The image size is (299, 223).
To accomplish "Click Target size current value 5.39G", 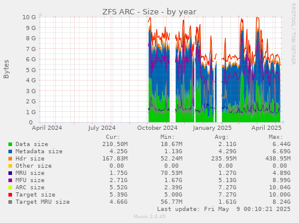I will (x=119, y=195).
